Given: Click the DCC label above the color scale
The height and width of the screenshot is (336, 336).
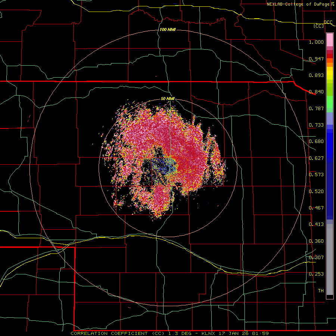Looking at the screenshot, I should click(x=328, y=22).
